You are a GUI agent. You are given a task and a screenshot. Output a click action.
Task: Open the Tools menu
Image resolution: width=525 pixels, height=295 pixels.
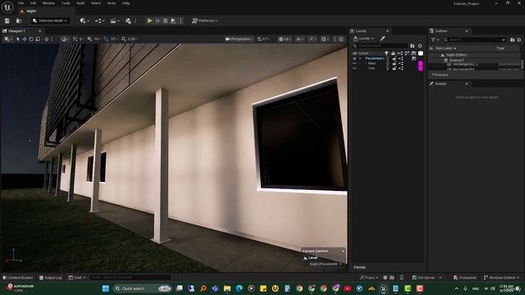(x=66, y=3)
